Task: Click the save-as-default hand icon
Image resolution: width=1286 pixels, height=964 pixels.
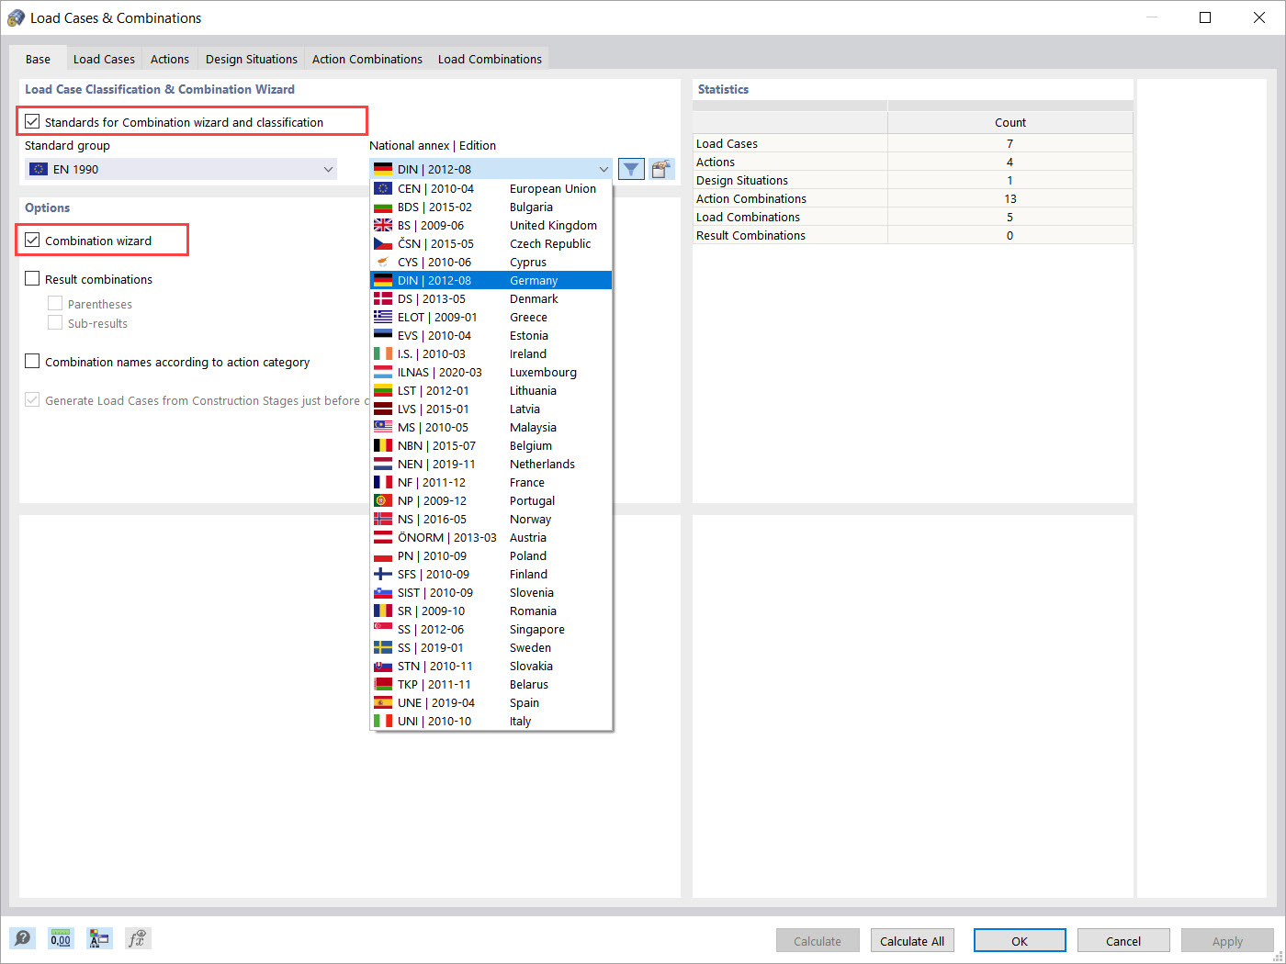Action: pos(661,169)
